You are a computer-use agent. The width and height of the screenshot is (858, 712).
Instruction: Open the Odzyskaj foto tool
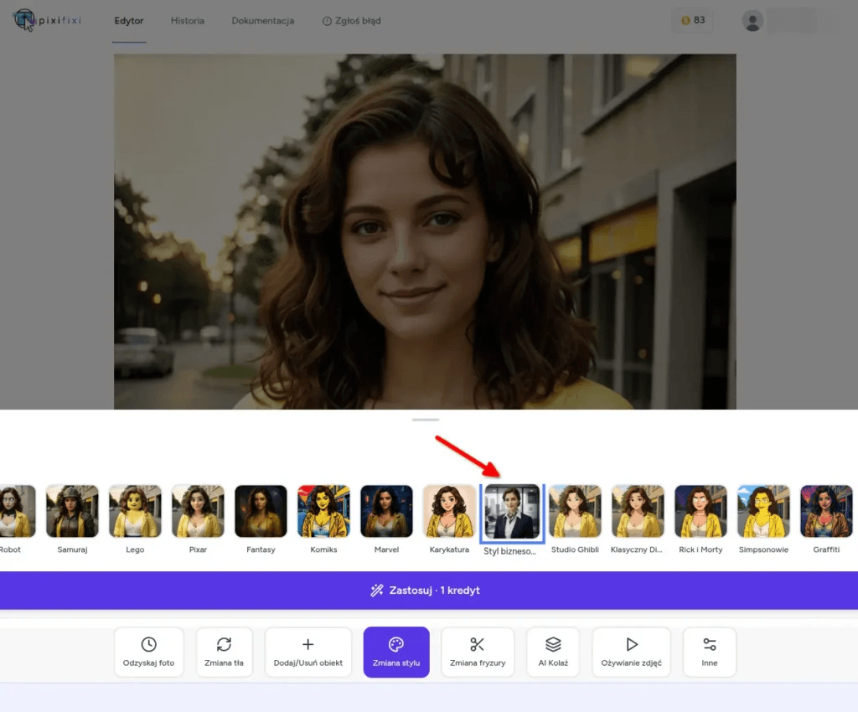point(149,652)
